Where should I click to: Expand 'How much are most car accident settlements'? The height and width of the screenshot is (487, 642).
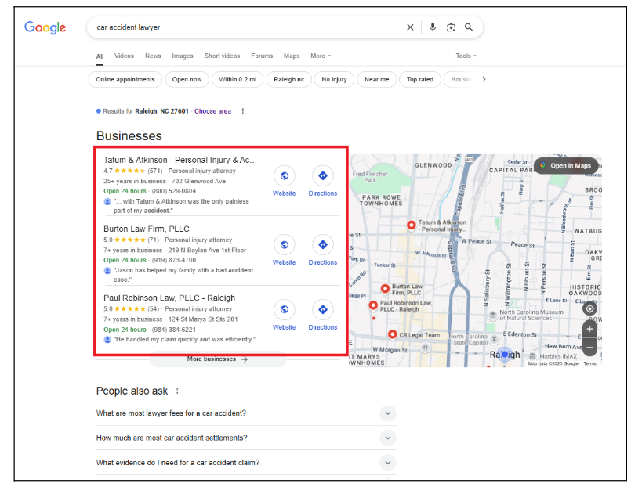[x=387, y=438]
